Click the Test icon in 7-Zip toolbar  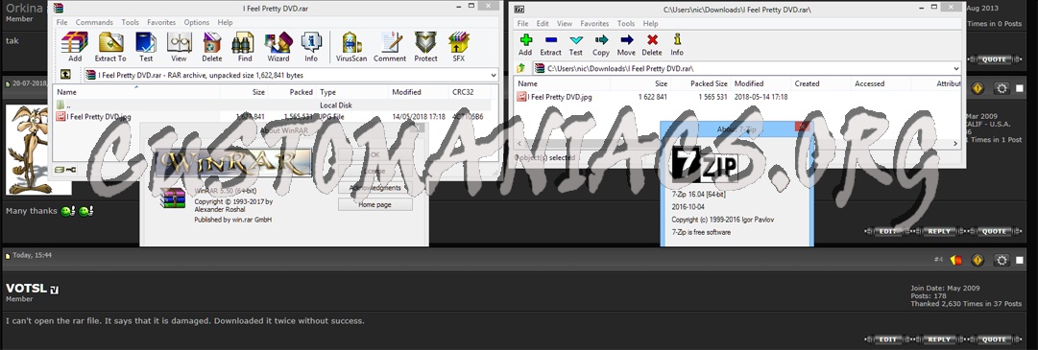point(576,40)
